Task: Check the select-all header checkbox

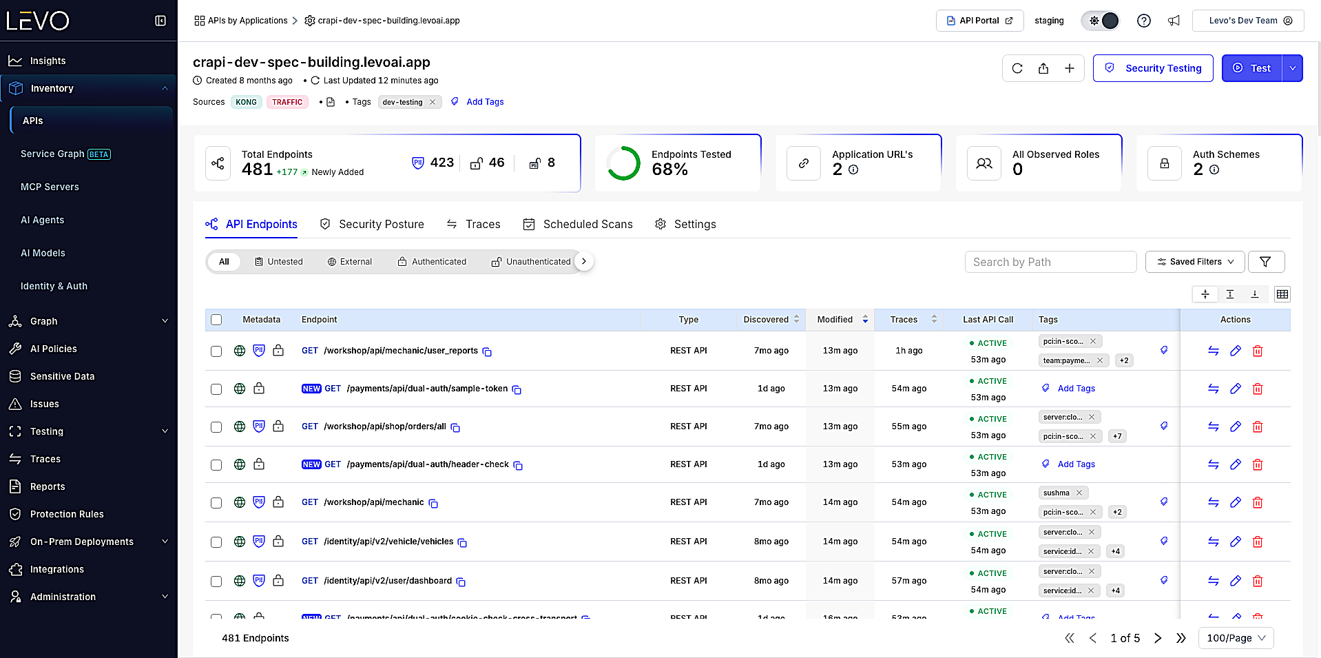Action: [216, 320]
